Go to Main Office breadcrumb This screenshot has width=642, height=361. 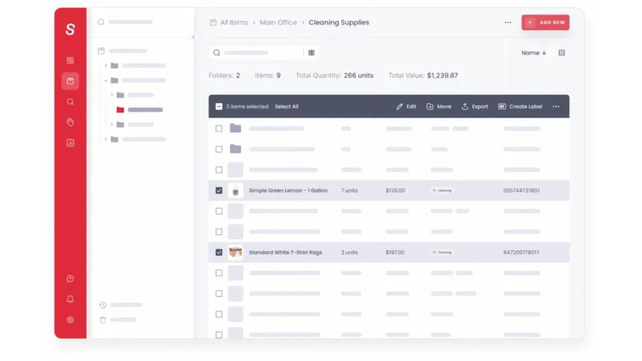coord(278,22)
